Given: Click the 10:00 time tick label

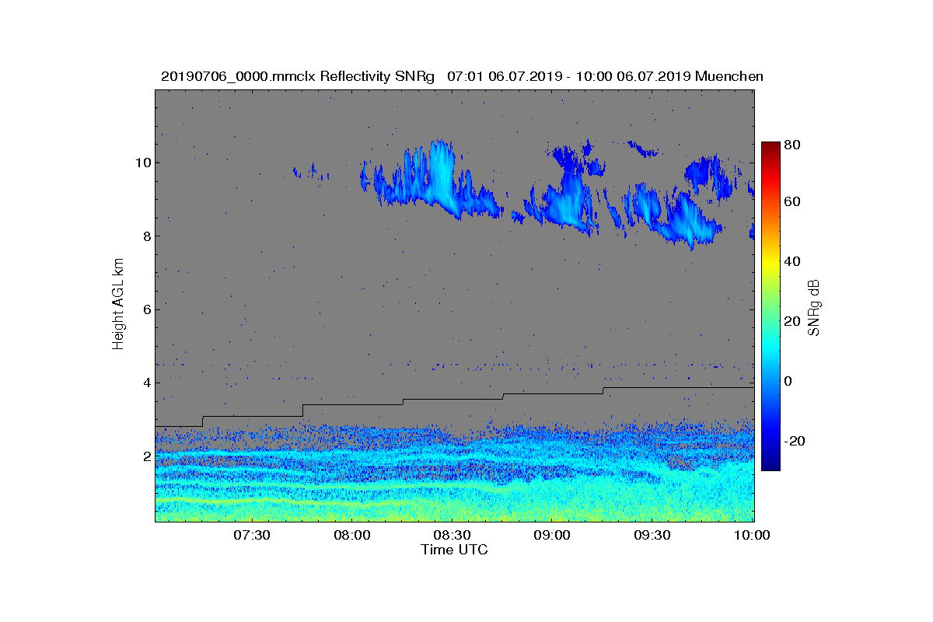Looking at the screenshot, I should (x=752, y=535).
